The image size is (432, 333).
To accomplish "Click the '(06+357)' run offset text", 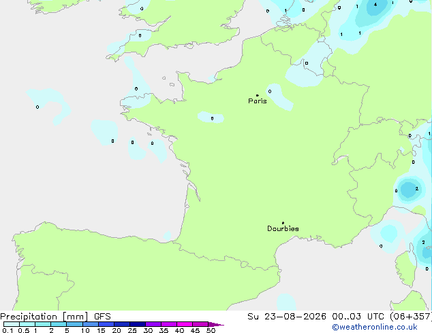I will point(411,317).
